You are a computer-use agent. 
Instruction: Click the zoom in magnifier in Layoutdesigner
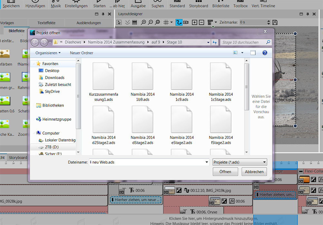tap(143, 22)
